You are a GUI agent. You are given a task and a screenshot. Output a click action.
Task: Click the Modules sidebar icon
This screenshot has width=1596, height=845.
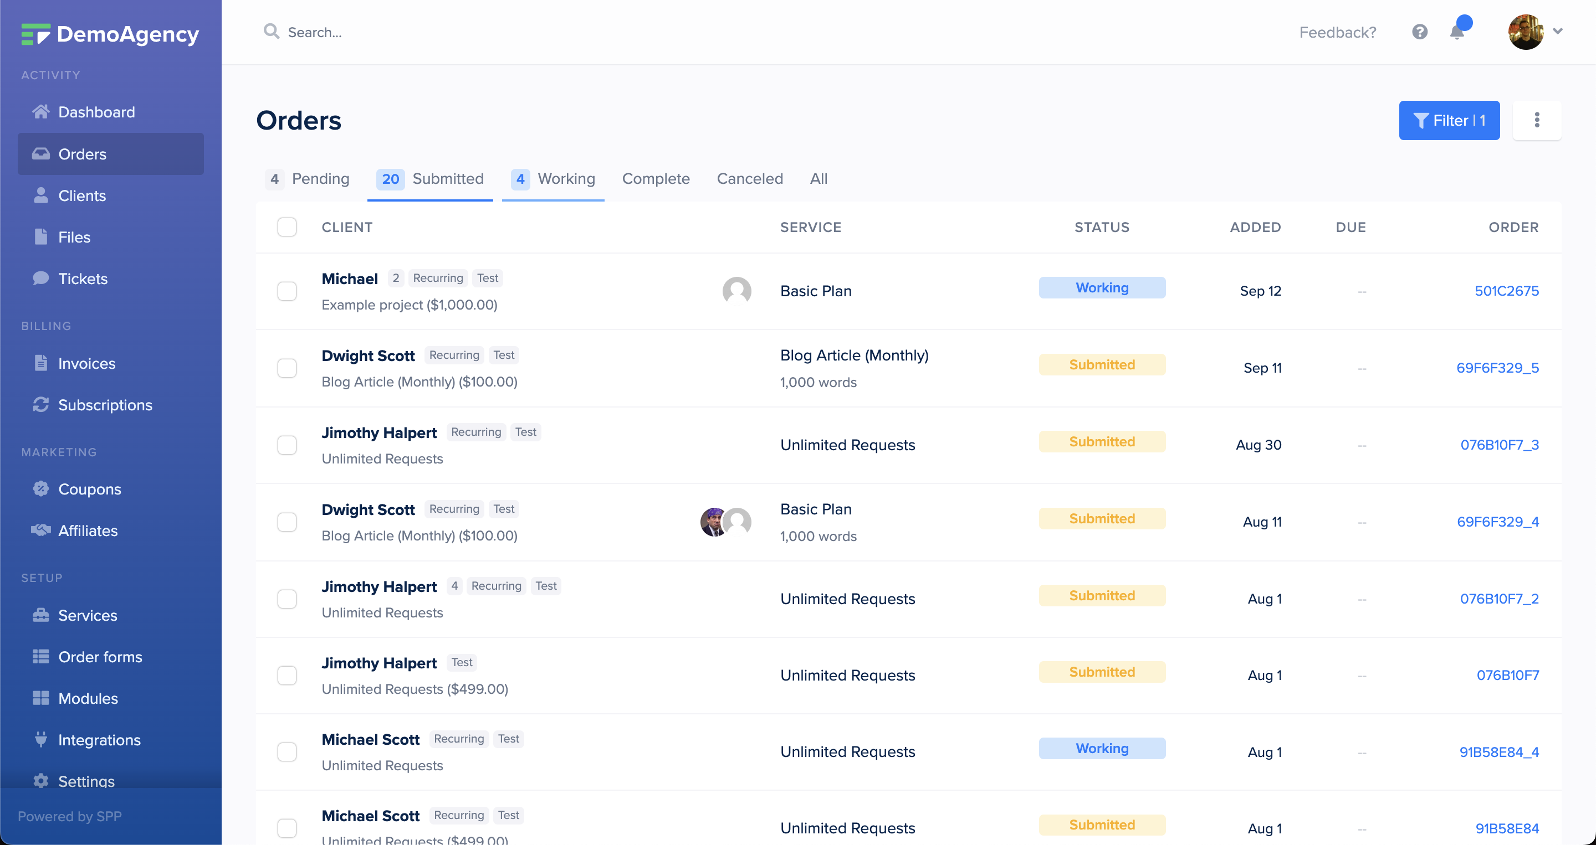click(x=40, y=698)
